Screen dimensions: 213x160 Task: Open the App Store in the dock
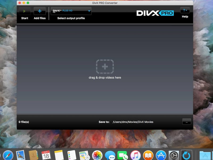(x=161, y=155)
